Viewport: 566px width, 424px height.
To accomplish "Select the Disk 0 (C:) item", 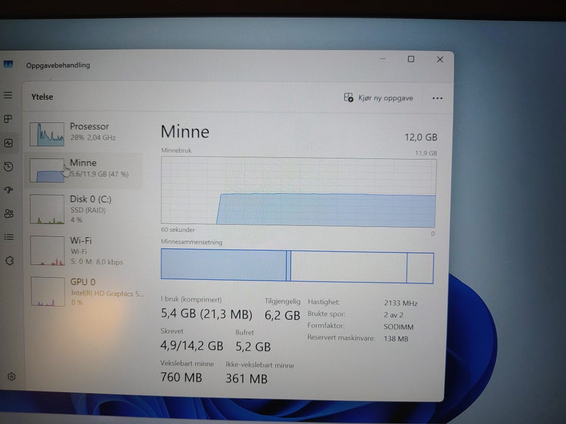I will click(85, 209).
